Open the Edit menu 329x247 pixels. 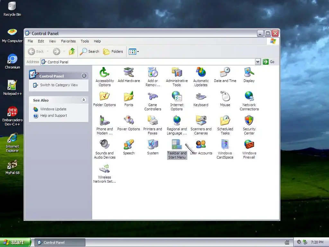click(x=41, y=41)
